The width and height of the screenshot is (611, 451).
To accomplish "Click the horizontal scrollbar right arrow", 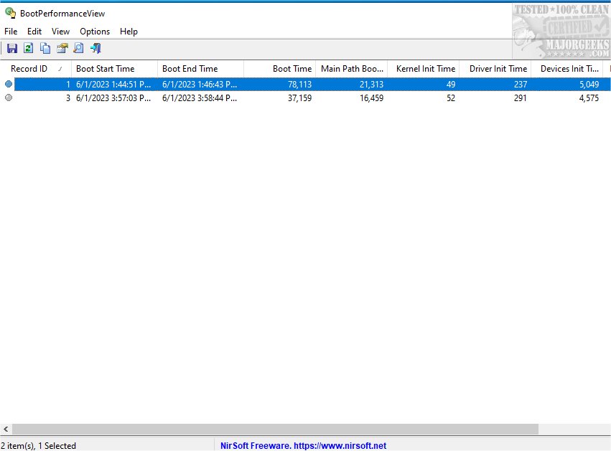I will [x=605, y=429].
